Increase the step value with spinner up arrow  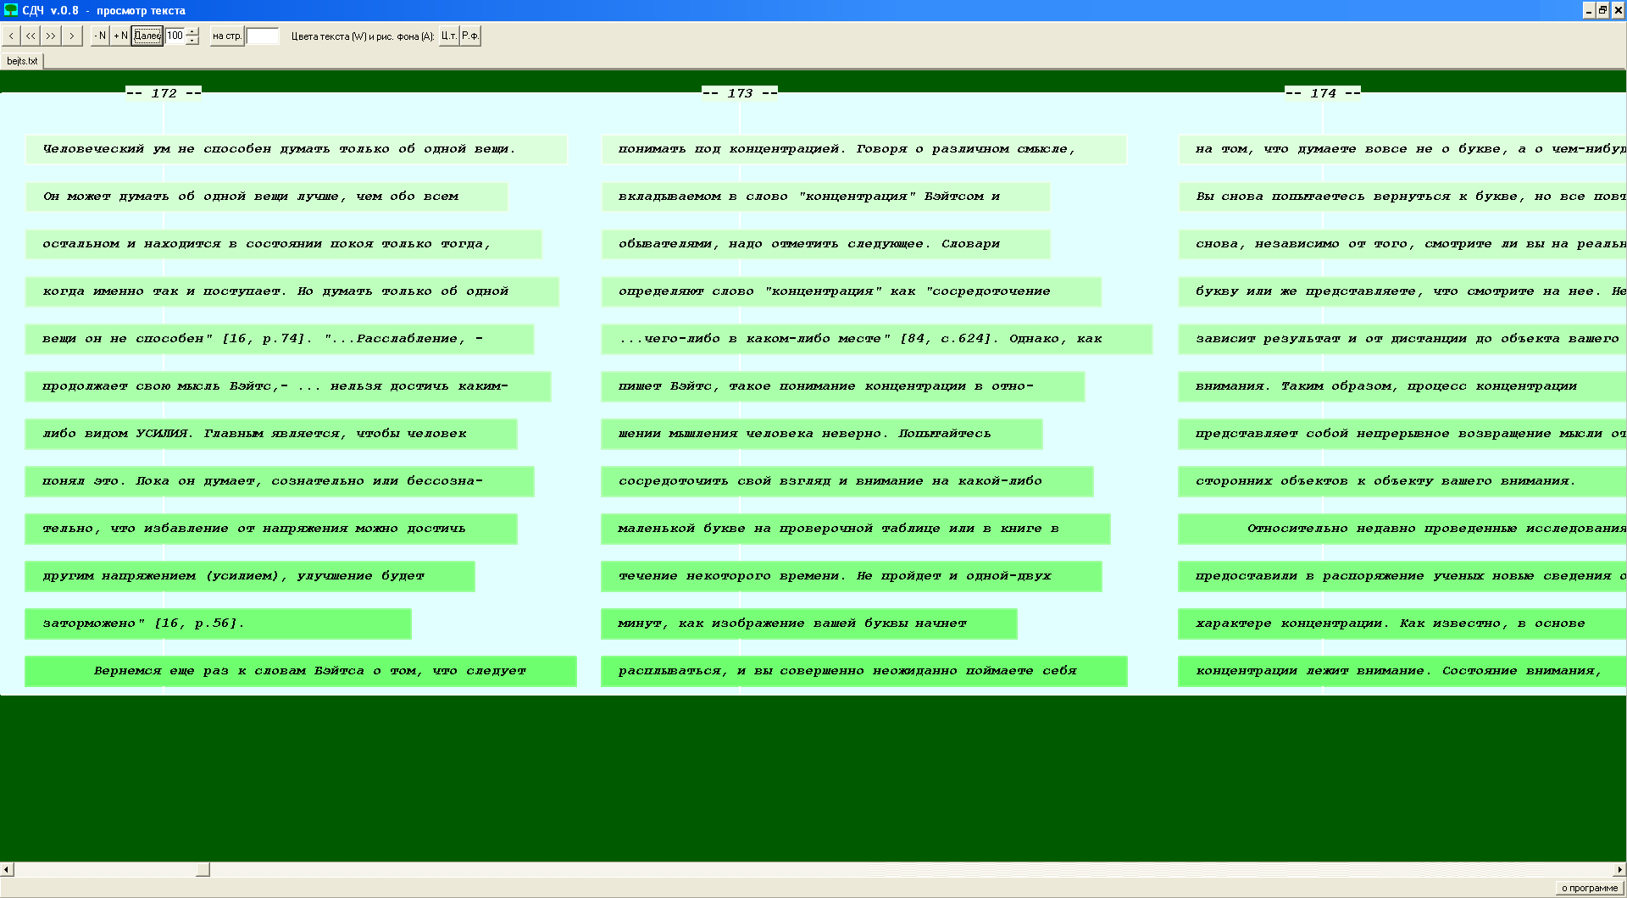(x=193, y=31)
